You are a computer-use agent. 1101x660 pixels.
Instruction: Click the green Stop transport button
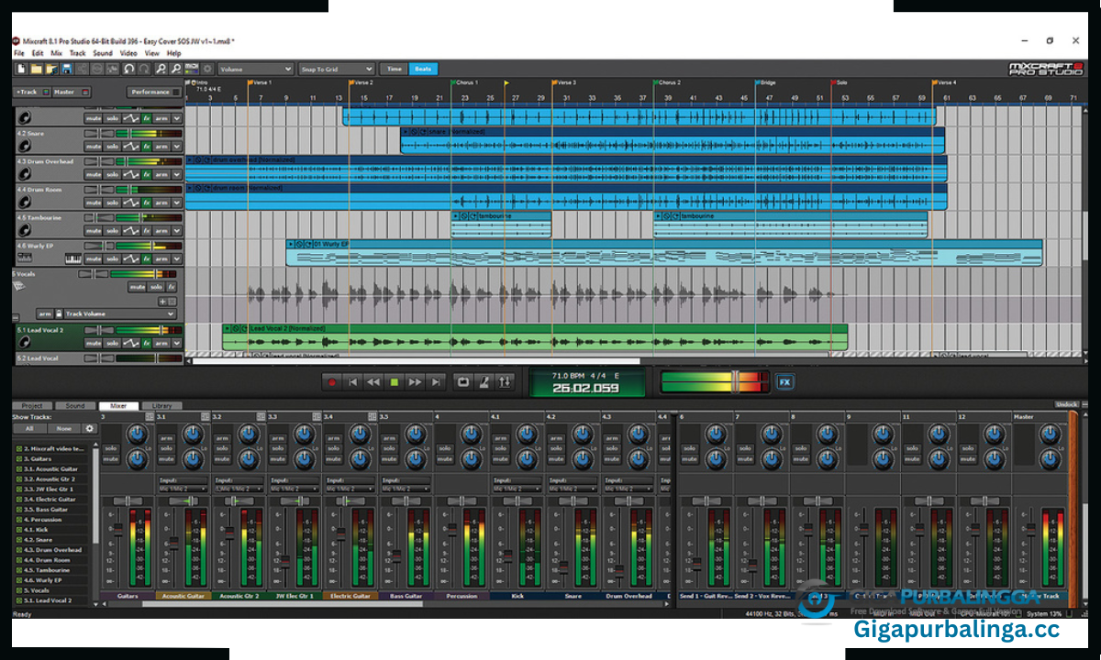(395, 381)
